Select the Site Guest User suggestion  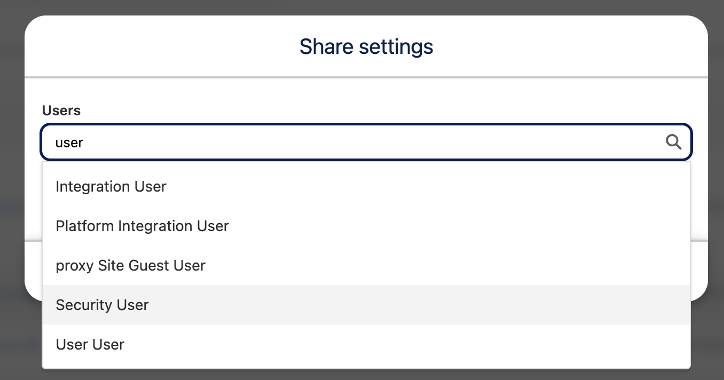pyautogui.click(x=130, y=266)
